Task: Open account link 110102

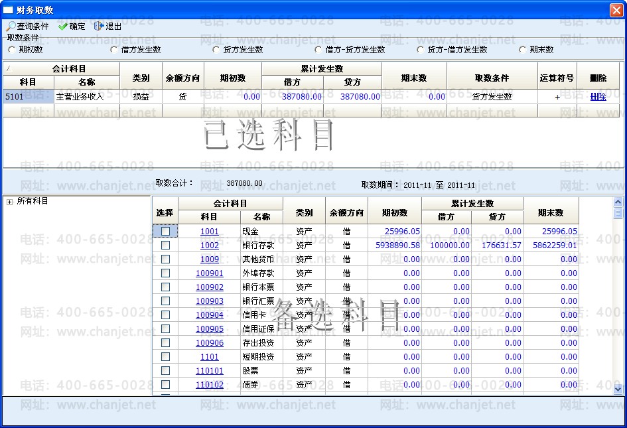Action: [209, 385]
